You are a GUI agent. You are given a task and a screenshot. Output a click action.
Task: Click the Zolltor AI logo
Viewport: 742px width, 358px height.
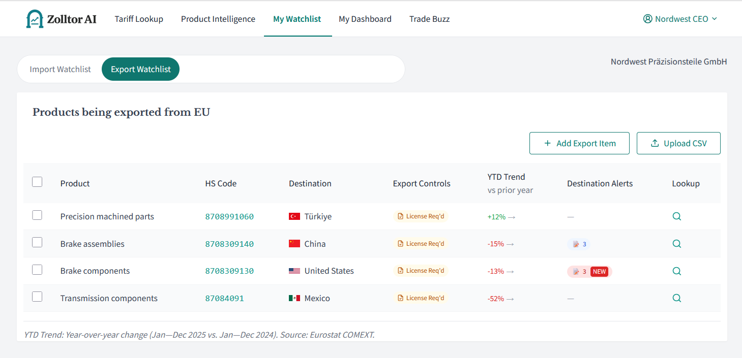coord(61,18)
